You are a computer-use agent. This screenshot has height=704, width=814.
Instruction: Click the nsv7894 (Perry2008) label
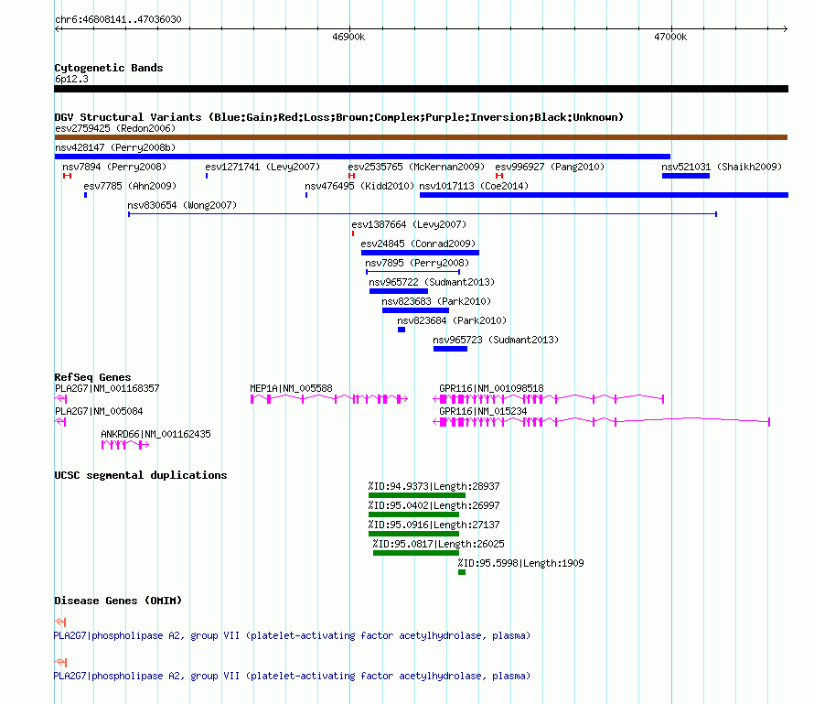tap(114, 167)
